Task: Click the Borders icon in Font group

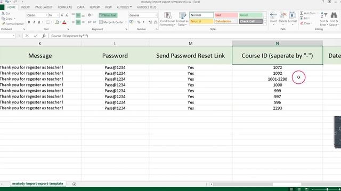Action: pyautogui.click(x=48, y=22)
